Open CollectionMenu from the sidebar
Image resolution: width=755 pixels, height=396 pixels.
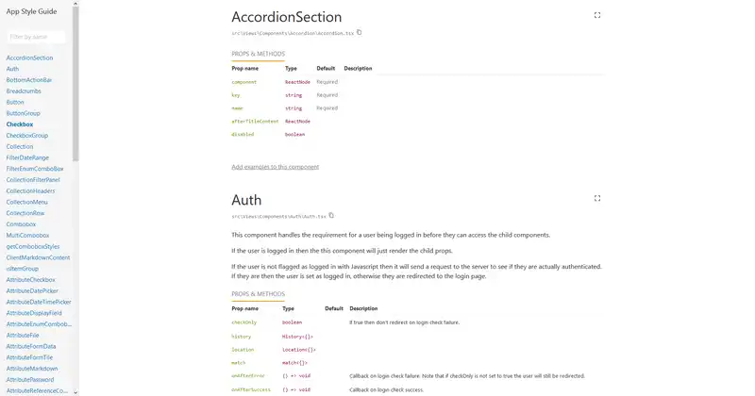(26, 202)
